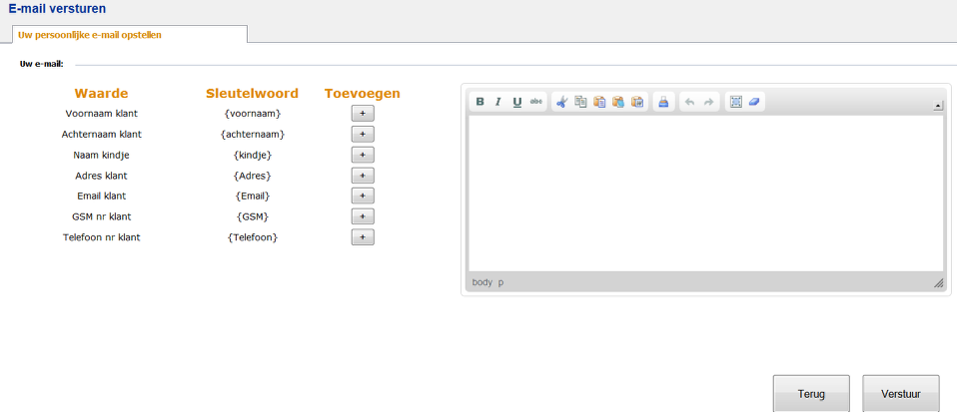The width and height of the screenshot is (957, 412).
Task: Click the Undo arrow in the editor
Action: pyautogui.click(x=689, y=102)
